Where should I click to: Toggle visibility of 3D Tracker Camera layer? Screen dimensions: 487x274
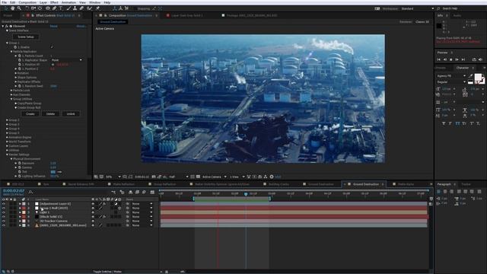coord(4,221)
